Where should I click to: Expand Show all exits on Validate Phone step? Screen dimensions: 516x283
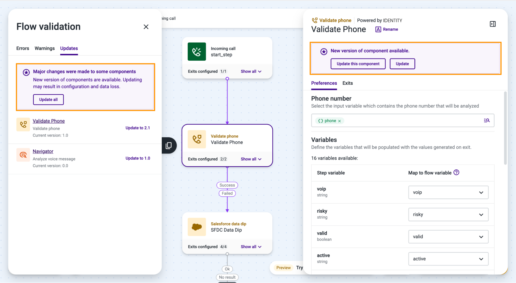(x=251, y=159)
